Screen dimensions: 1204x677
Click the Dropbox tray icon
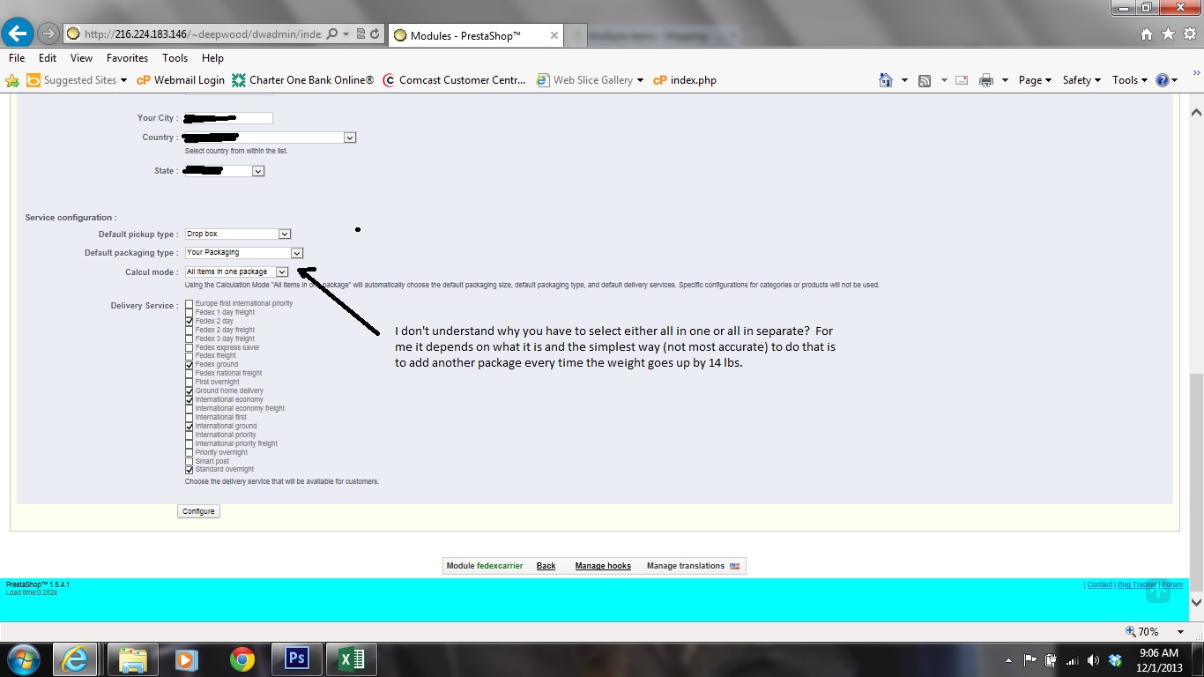(x=1115, y=660)
